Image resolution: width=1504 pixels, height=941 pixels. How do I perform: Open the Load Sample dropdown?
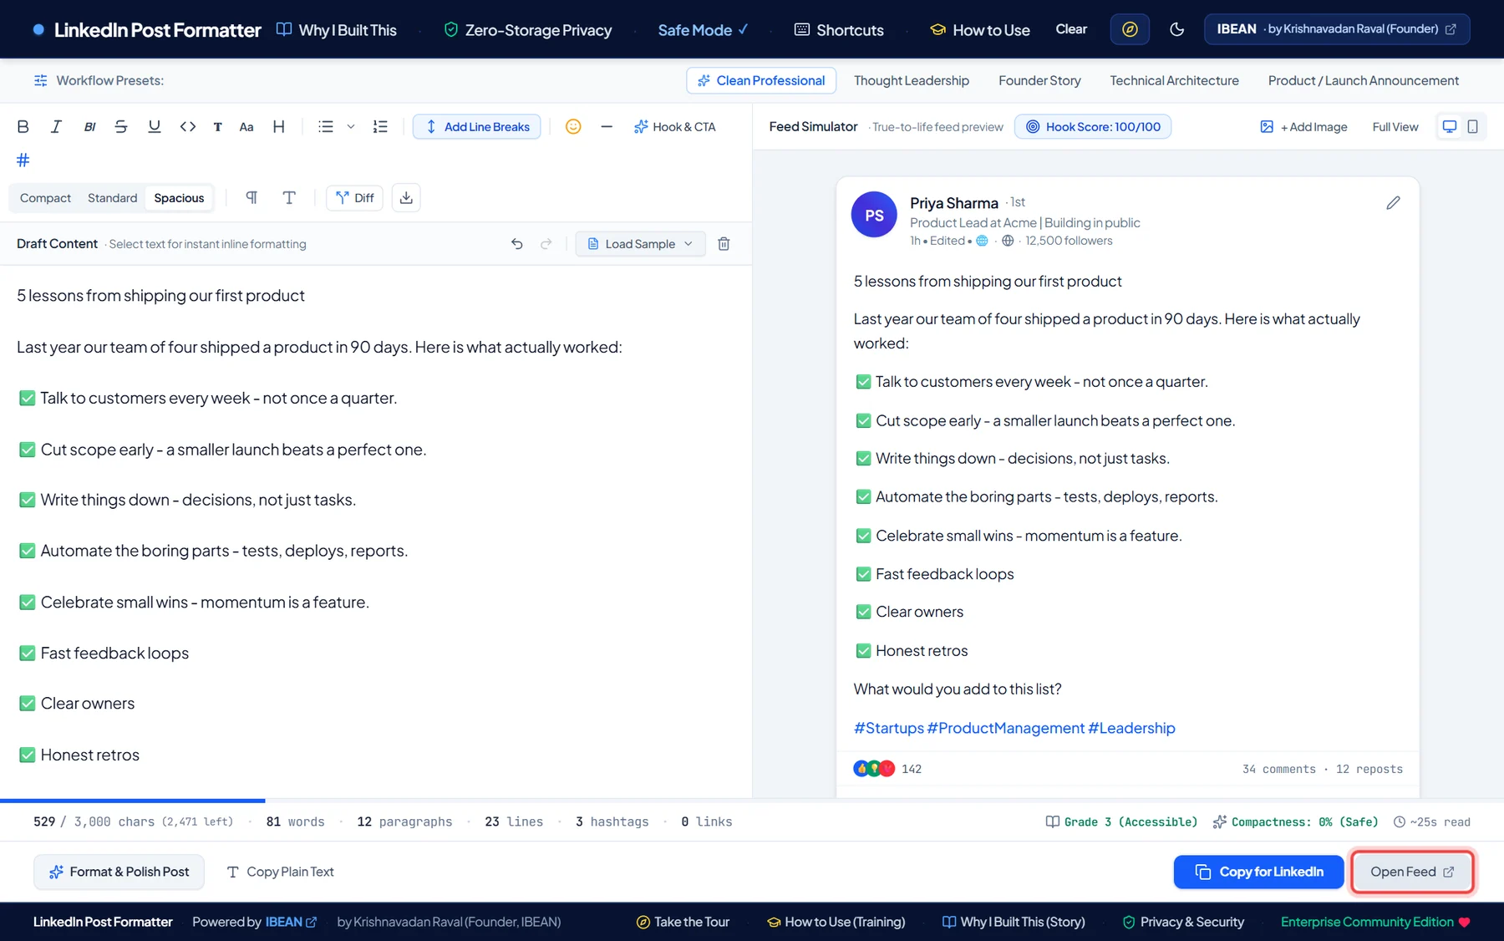tap(641, 244)
